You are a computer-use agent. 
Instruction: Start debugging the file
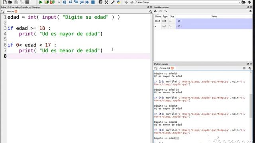pos(65,2)
